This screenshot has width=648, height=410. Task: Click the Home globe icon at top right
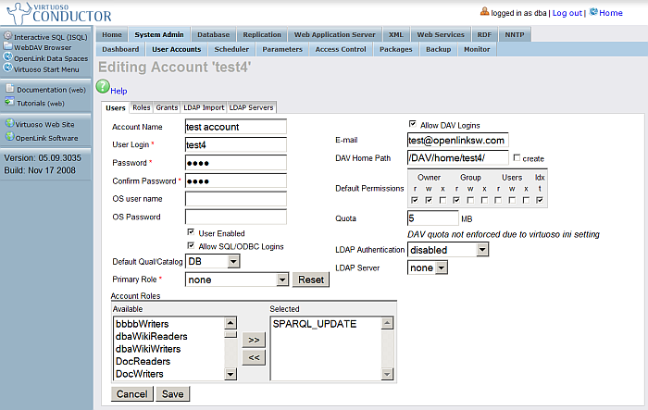tap(593, 12)
